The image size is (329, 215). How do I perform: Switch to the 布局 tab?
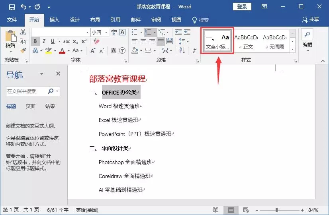click(x=95, y=20)
